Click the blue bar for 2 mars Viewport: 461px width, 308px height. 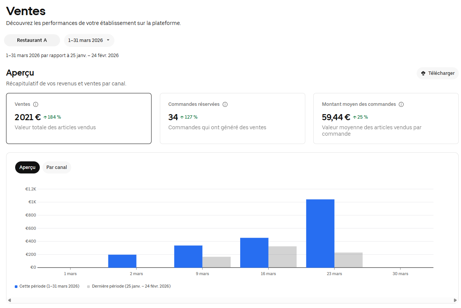coord(122,261)
